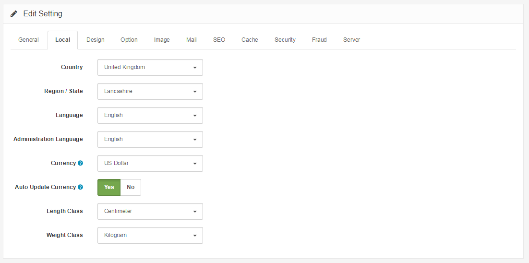
Task: Click the Edit Setting heading text
Action: pos(43,14)
